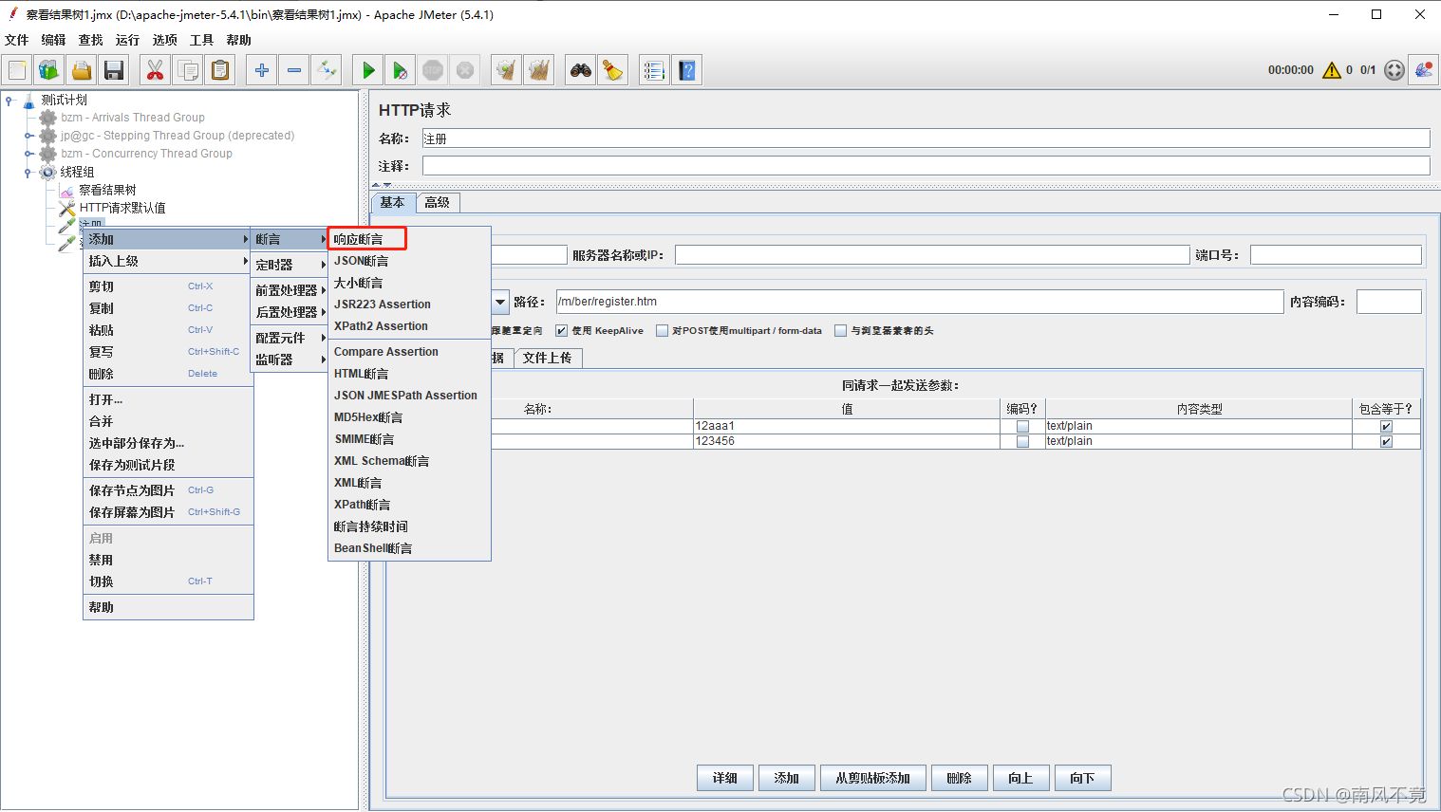Click the yellow warning triangle log icon

click(x=1332, y=70)
